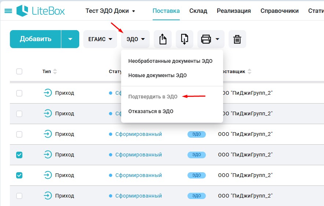Toggle the ЭДО dropdown button

click(135, 39)
